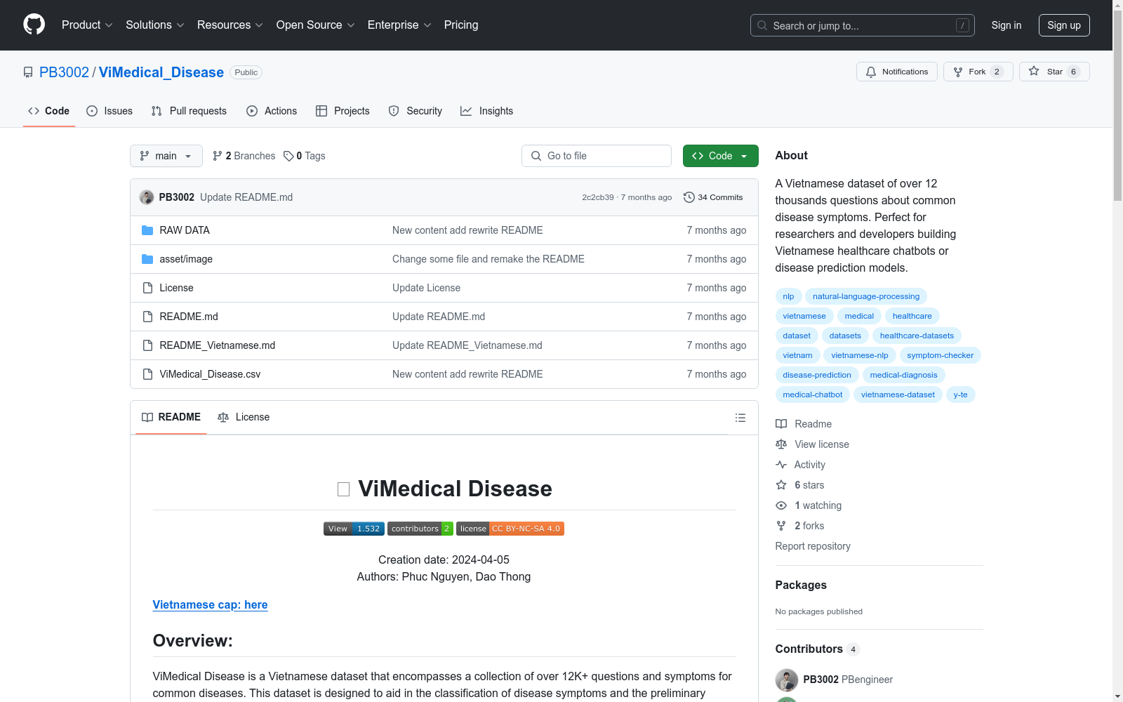Click PB3002 contributor avatar in Contributors
Screen dimensions: 1123x702
tap(787, 680)
